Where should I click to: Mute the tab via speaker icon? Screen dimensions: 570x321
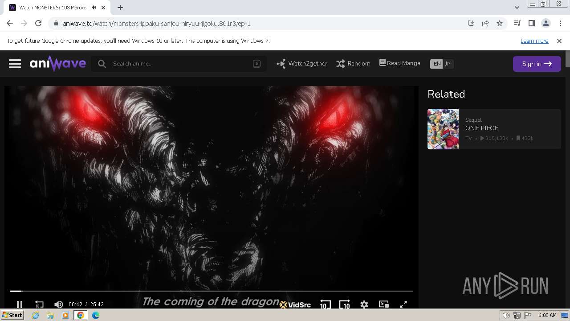(94, 8)
